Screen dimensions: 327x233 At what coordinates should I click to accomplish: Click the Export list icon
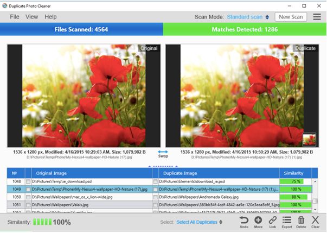[x=287, y=220]
